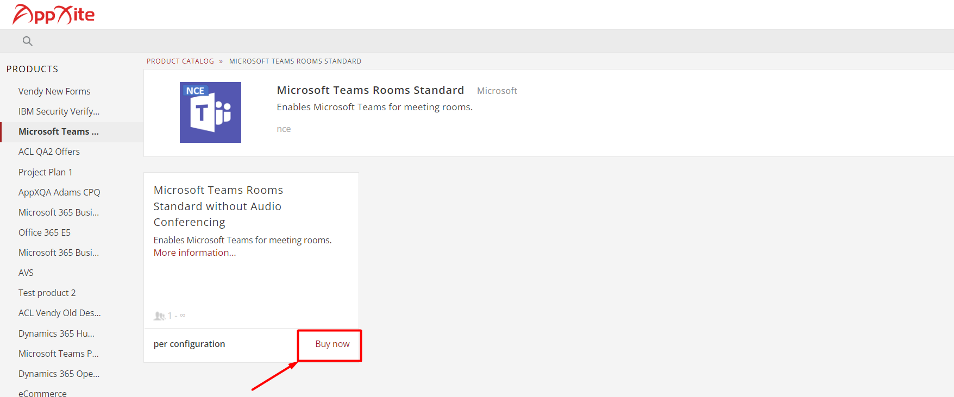Select AVS in products list
The width and height of the screenshot is (954, 397).
coord(26,273)
